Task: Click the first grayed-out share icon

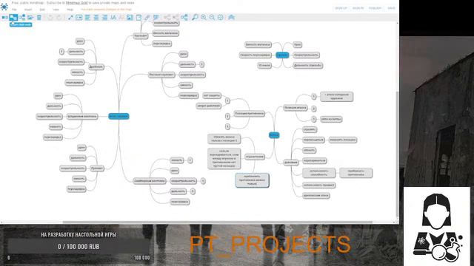Action: 167,18
